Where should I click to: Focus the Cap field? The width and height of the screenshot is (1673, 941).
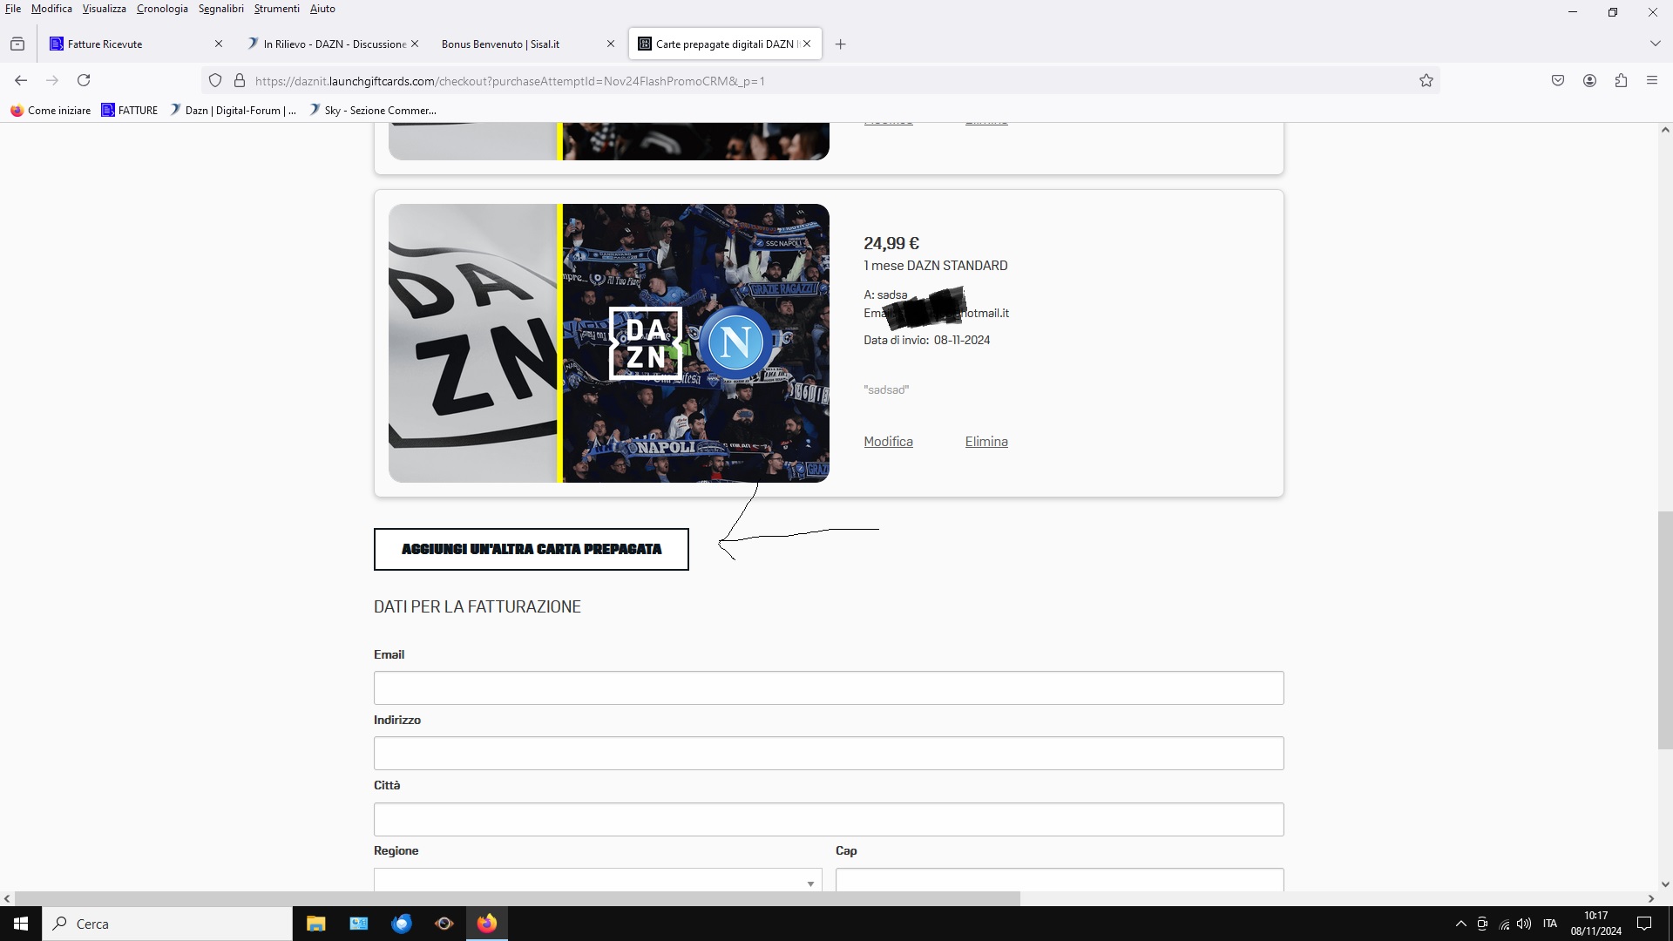click(x=1060, y=879)
